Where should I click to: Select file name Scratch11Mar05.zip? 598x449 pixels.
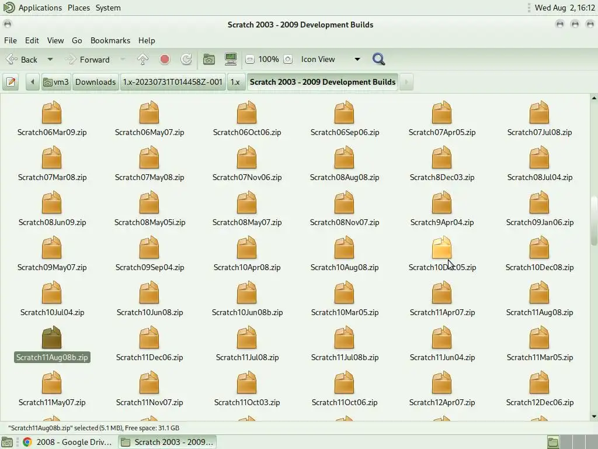540,357
